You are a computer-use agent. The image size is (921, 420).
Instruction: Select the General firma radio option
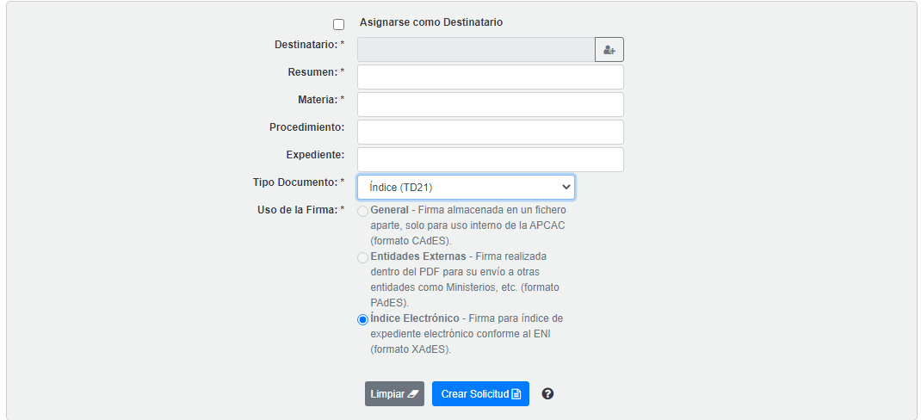click(363, 212)
